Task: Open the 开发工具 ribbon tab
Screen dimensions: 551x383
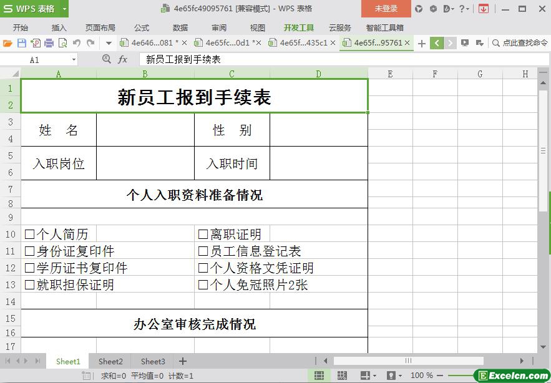Action: tap(299, 28)
